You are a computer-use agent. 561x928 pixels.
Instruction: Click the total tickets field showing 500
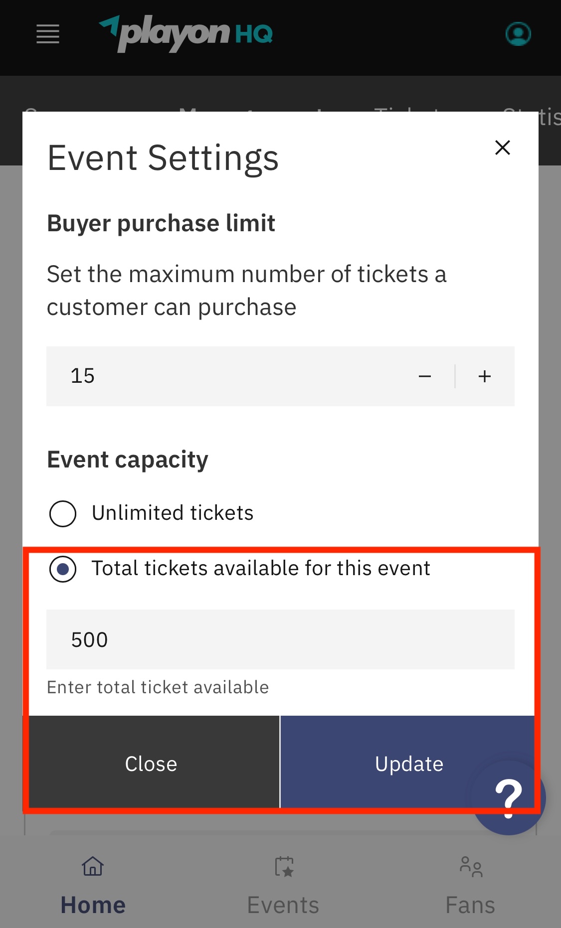click(280, 639)
